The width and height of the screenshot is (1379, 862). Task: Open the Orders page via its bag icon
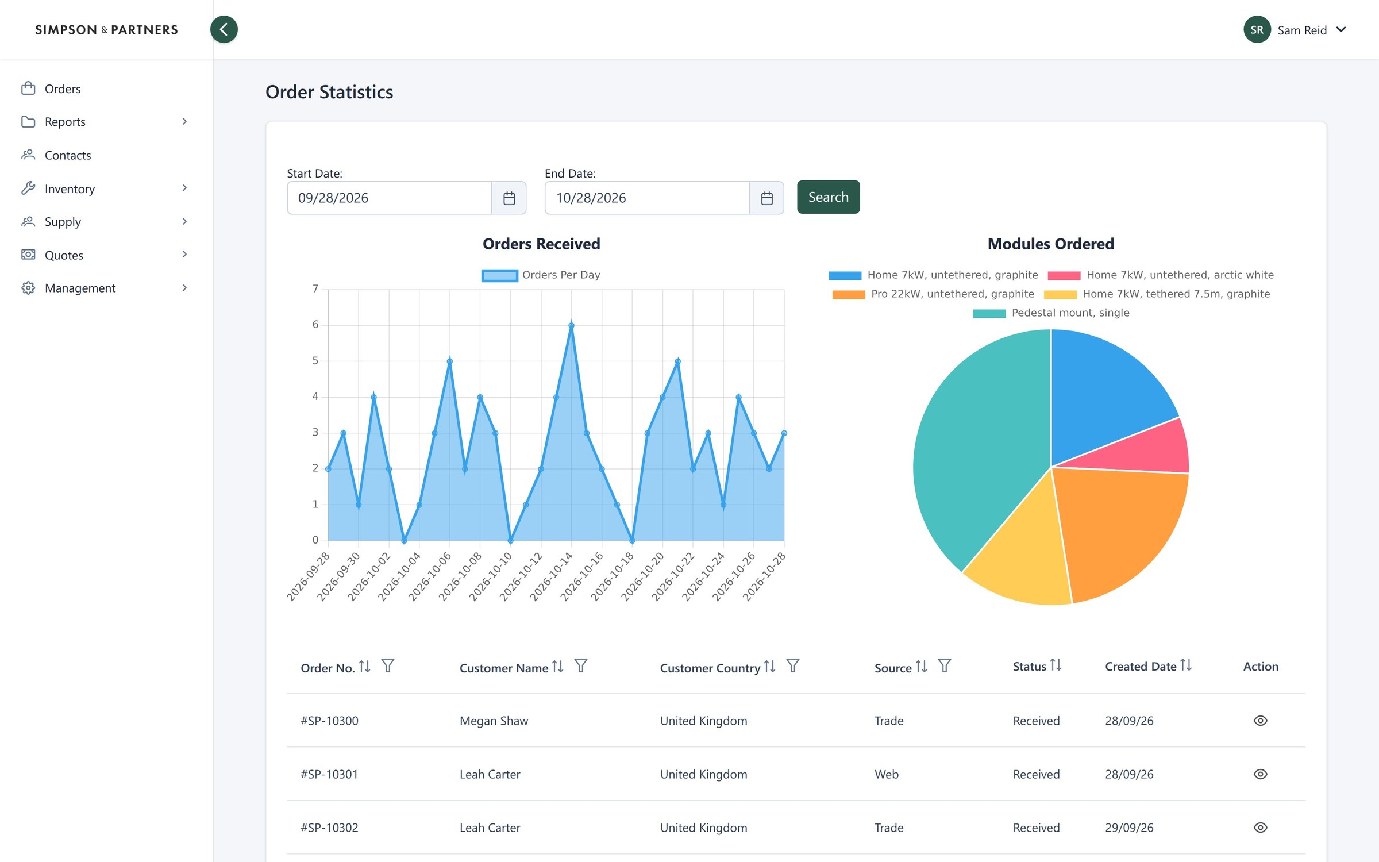(28, 88)
